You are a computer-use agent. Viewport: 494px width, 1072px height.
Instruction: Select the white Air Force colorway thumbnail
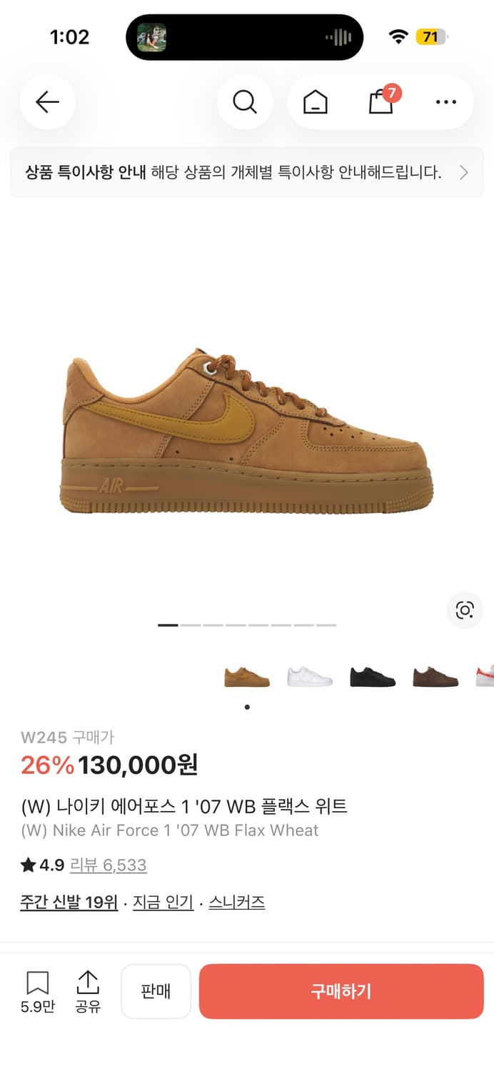tap(310, 676)
